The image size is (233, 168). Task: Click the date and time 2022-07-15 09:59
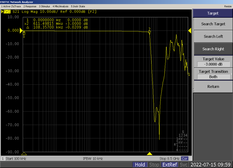pos(211,165)
